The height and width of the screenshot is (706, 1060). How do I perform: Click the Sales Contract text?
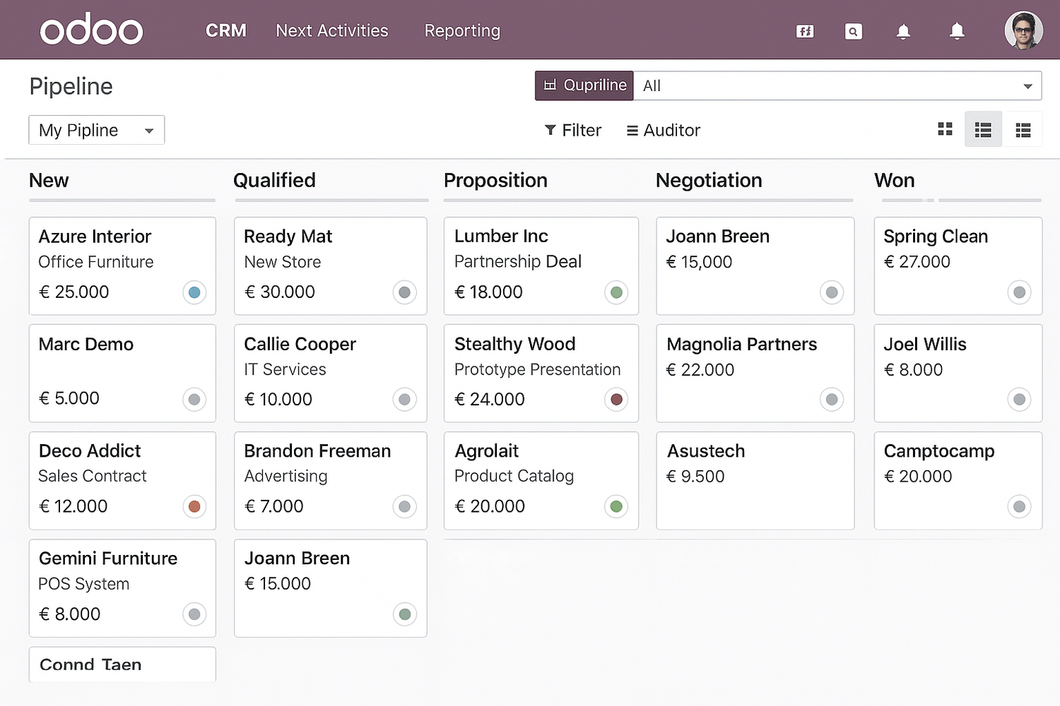[x=92, y=477]
